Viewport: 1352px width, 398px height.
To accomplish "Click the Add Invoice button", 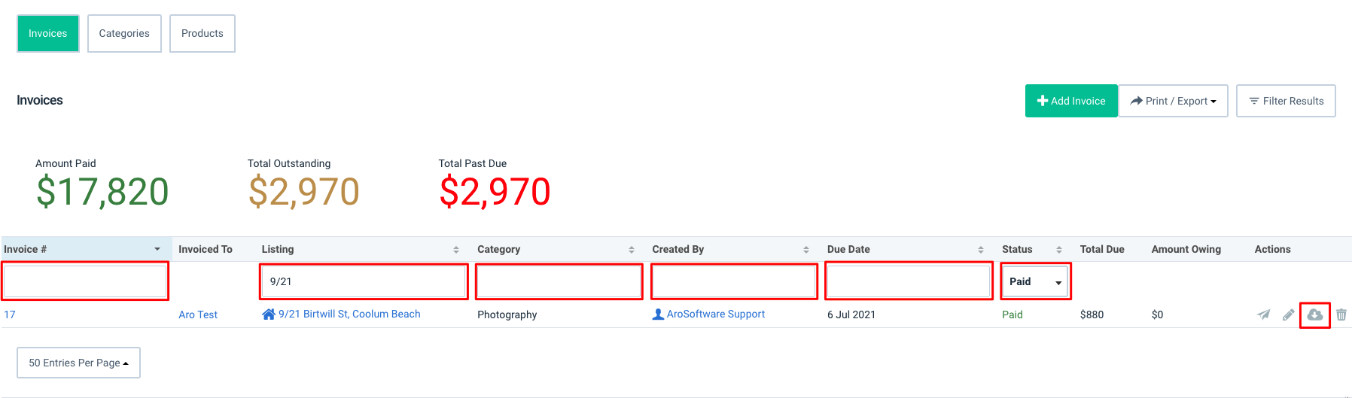I will click(x=1071, y=101).
